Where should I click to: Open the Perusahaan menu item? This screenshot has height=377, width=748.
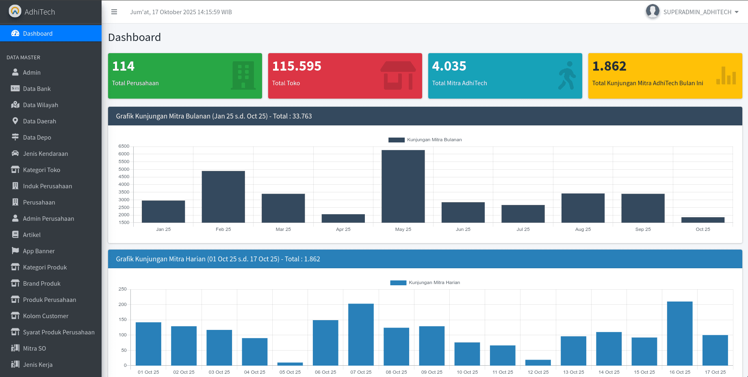click(x=51, y=202)
